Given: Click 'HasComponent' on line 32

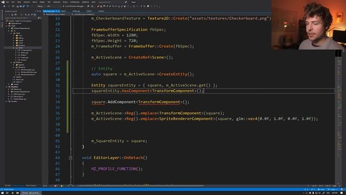Looking at the screenshot, I should 136,91.
